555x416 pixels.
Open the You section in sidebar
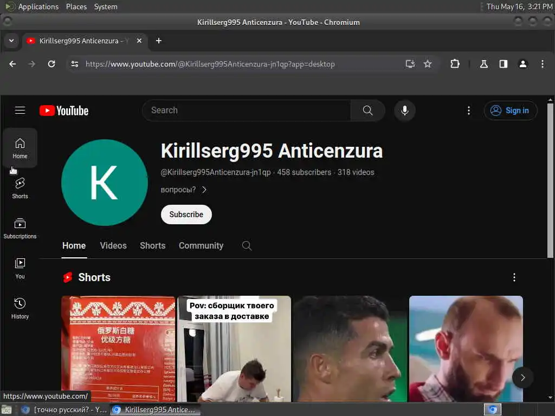point(20,269)
